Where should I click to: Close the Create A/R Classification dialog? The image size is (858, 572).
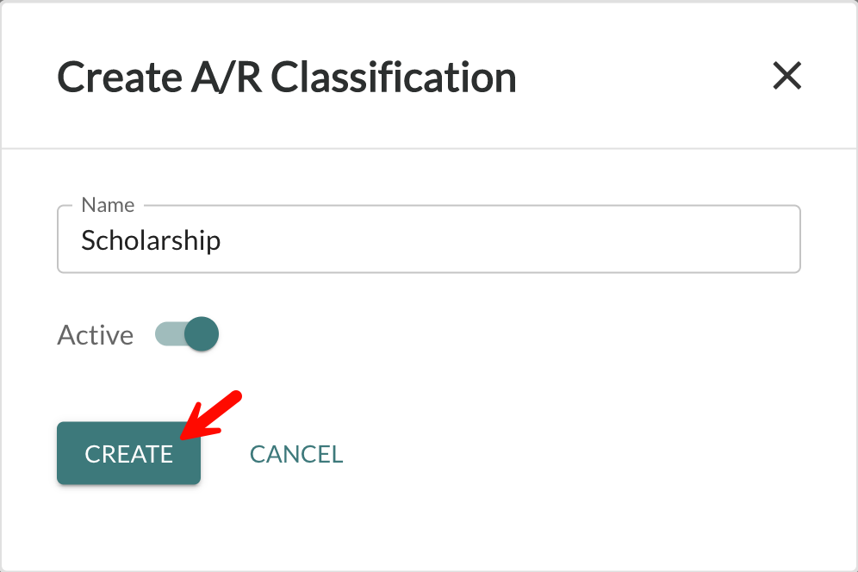787,77
